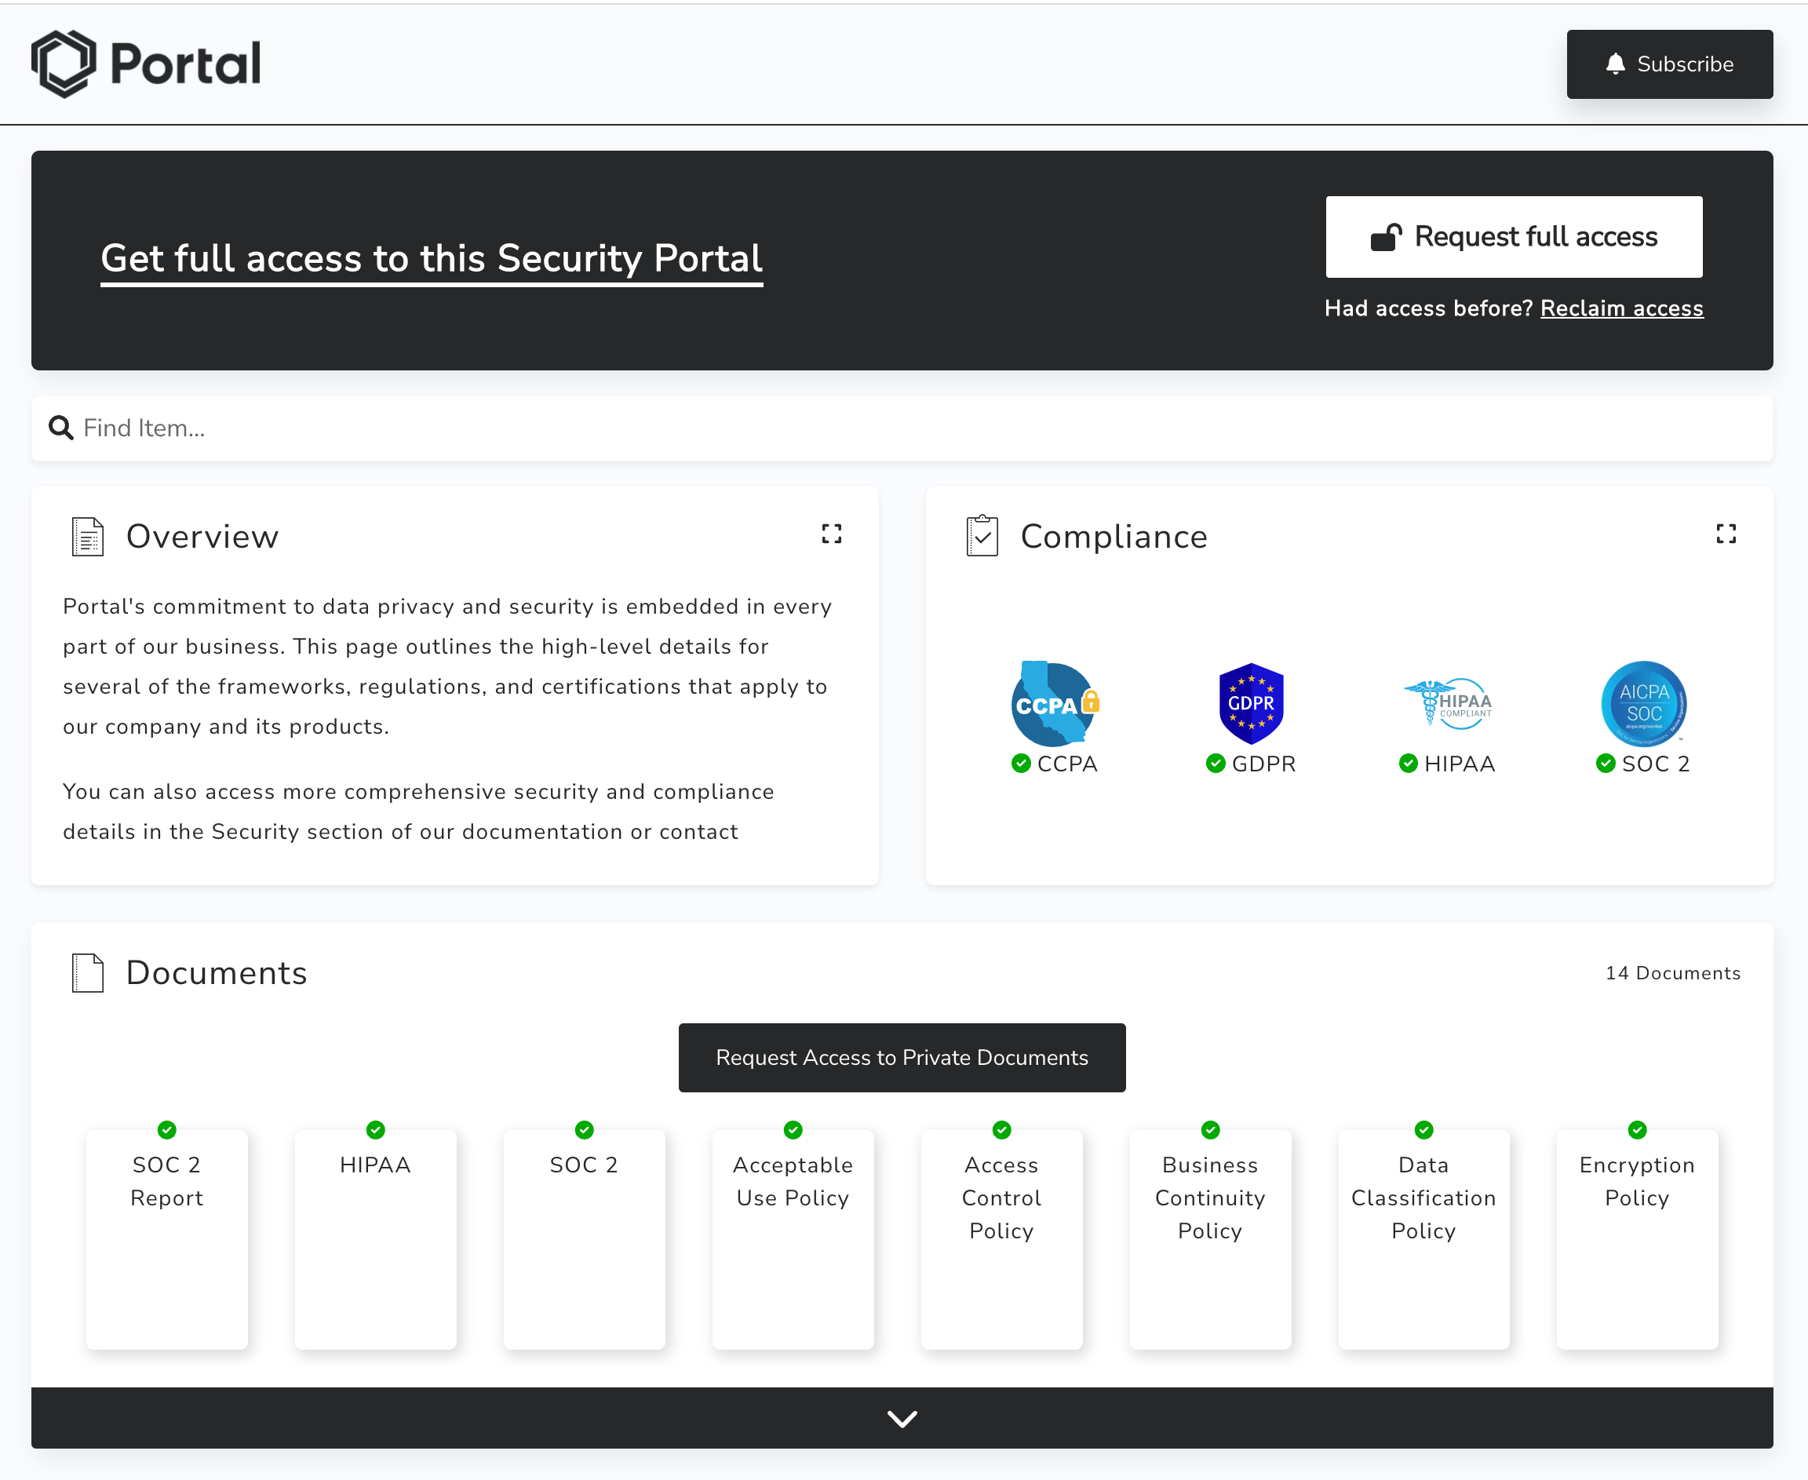The image size is (1808, 1480).
Task: Click the magnifying glass search icon
Action: click(60, 428)
